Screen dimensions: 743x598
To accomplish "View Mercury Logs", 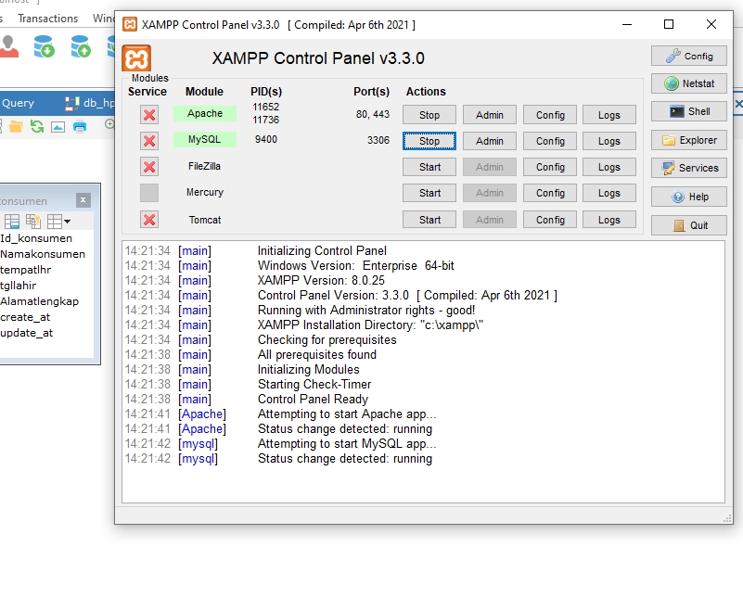I will (x=608, y=193).
